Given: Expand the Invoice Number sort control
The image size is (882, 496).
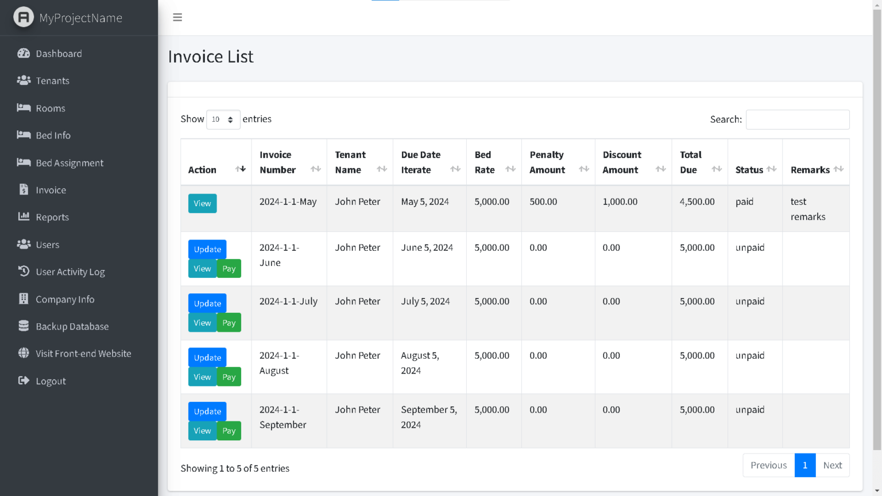Looking at the screenshot, I should (x=315, y=170).
